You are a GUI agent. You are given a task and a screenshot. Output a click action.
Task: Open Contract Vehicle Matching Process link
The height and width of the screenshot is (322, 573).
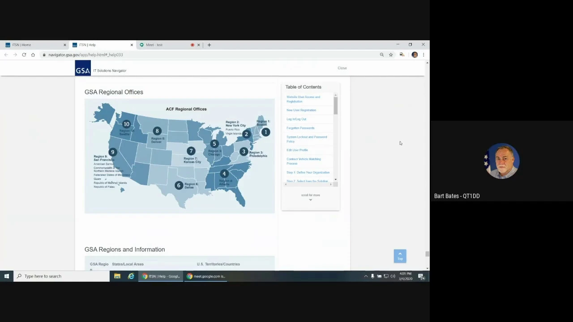304,161
